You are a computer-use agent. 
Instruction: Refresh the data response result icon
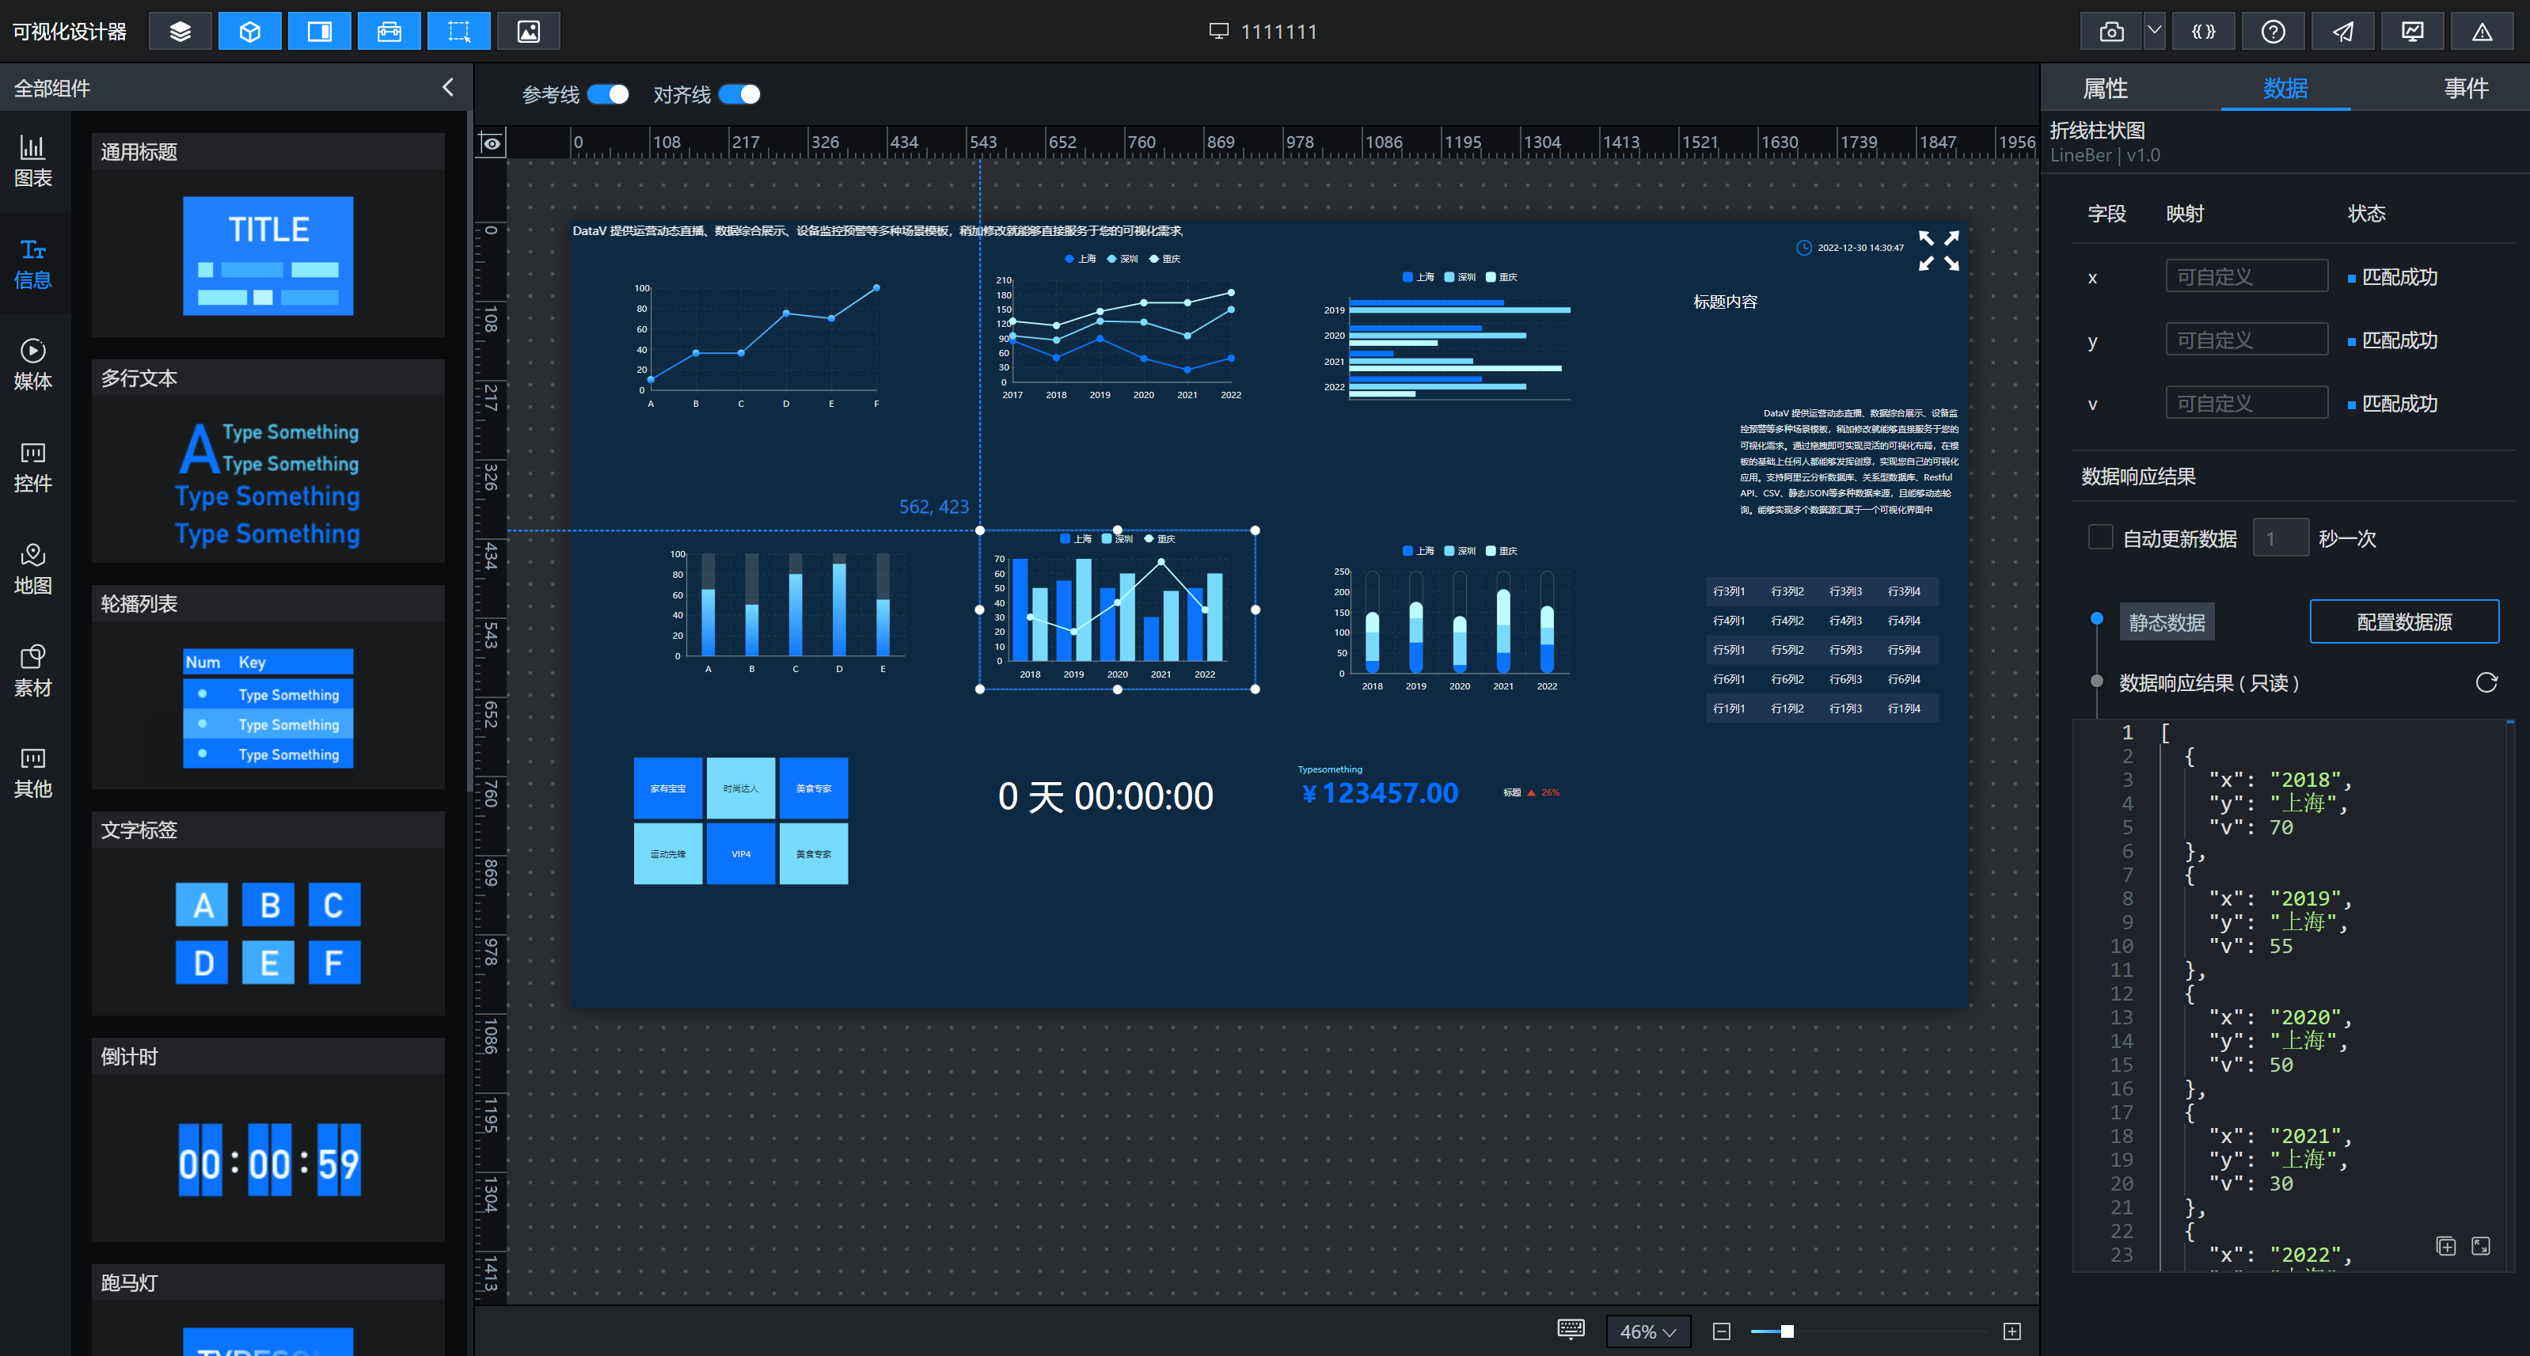point(2486,682)
